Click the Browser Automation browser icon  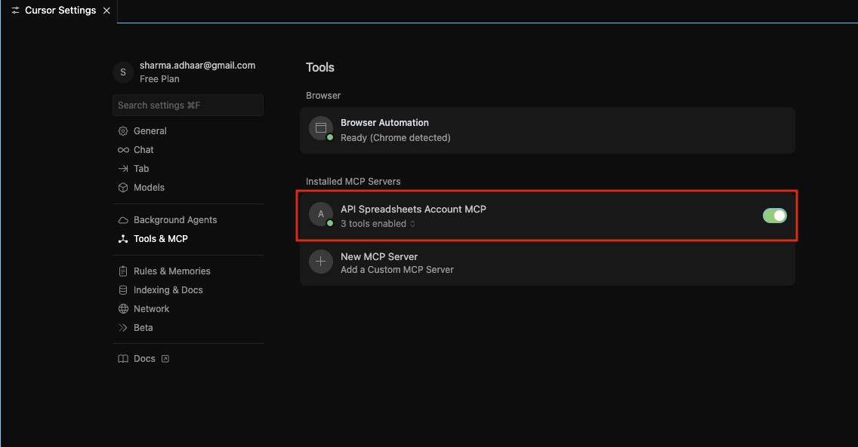click(320, 127)
